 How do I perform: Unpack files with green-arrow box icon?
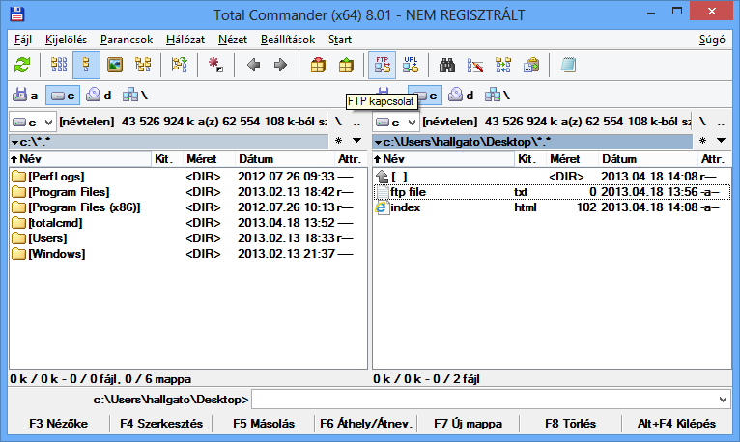coord(346,65)
